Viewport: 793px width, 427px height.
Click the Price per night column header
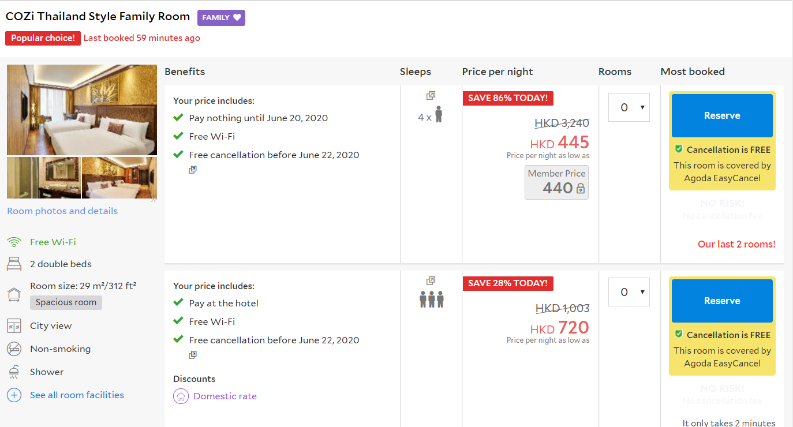coord(498,72)
